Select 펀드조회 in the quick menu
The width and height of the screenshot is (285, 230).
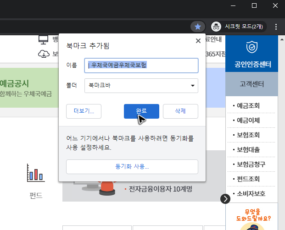[248, 179]
